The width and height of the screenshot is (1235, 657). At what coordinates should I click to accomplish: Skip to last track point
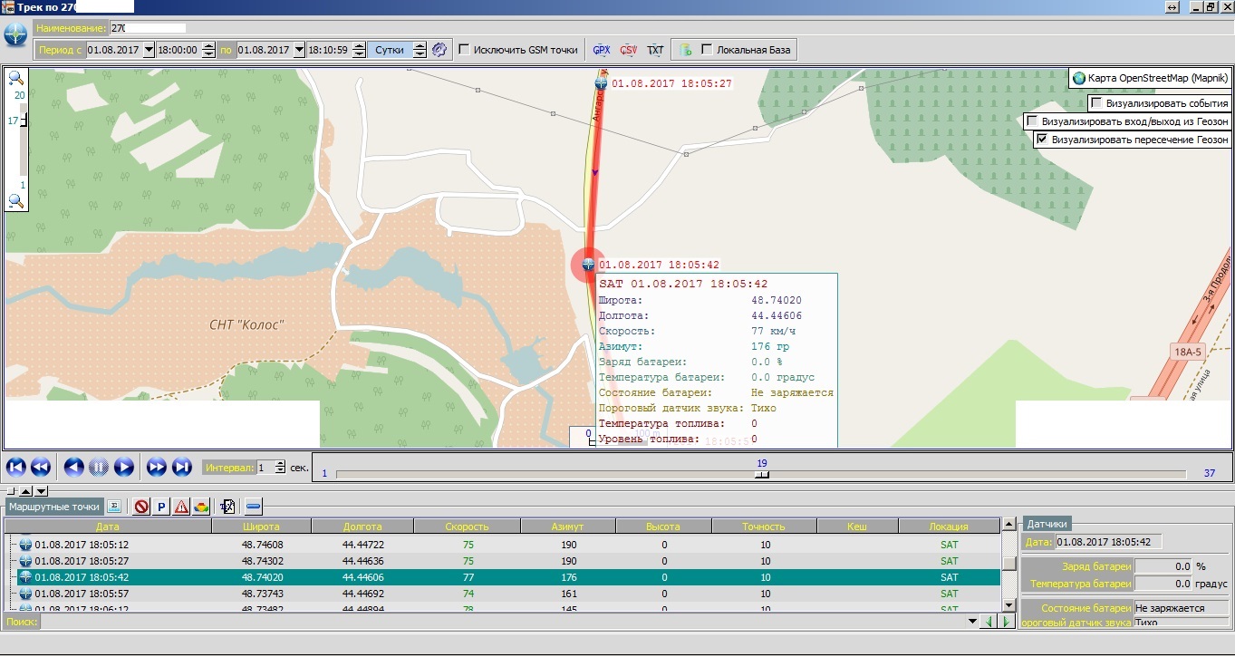point(182,468)
